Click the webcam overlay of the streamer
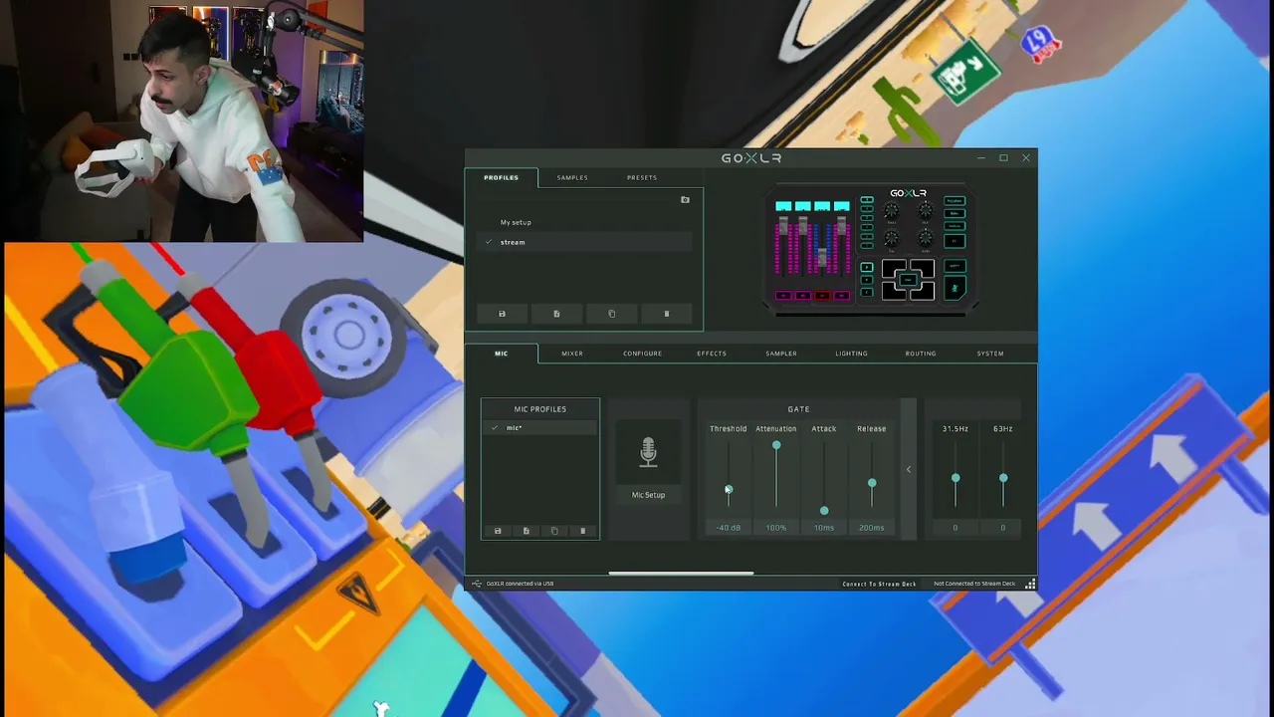The width and height of the screenshot is (1274, 717). pyautogui.click(x=182, y=121)
